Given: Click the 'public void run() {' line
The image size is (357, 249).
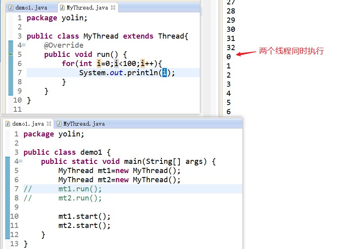Looking at the screenshot, I should [85, 54].
